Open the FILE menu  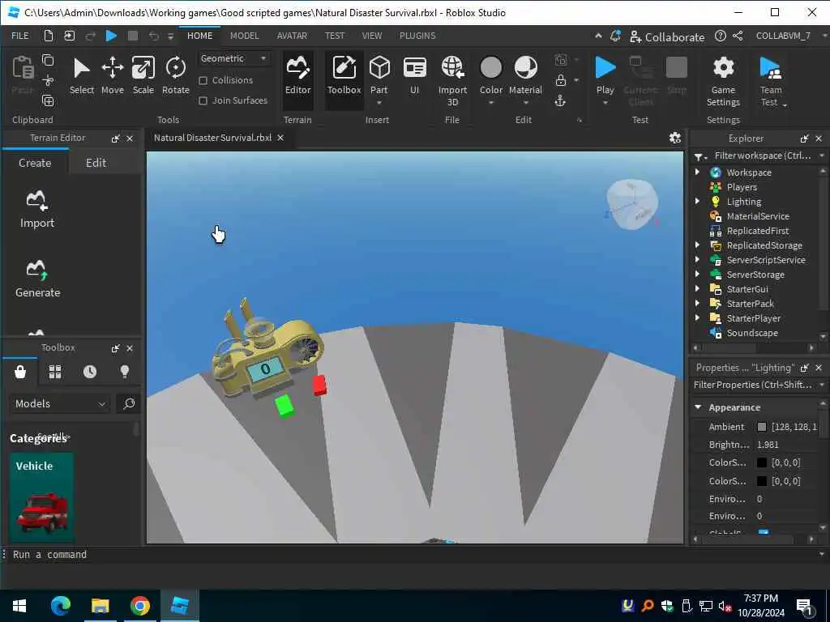click(20, 36)
